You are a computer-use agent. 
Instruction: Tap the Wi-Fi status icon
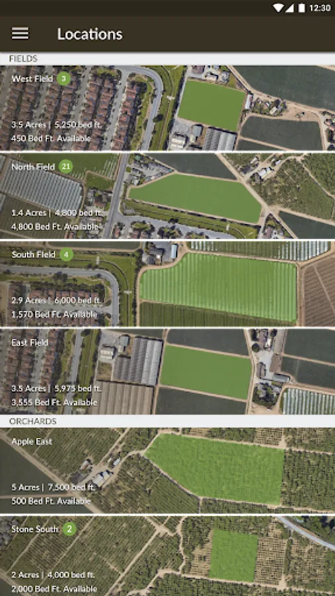[278, 8]
